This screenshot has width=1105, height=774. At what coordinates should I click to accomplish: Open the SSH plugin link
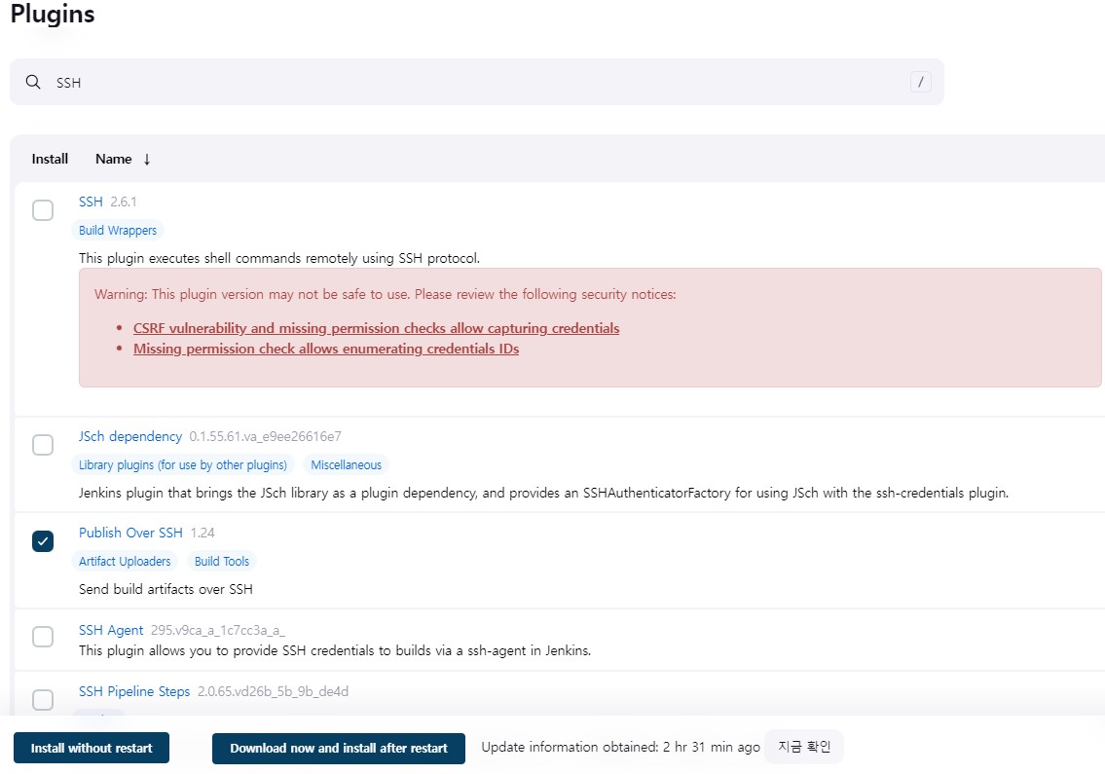click(x=91, y=202)
